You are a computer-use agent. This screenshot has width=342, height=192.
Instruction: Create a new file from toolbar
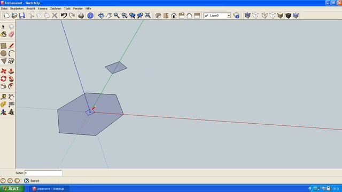pos(6,15)
